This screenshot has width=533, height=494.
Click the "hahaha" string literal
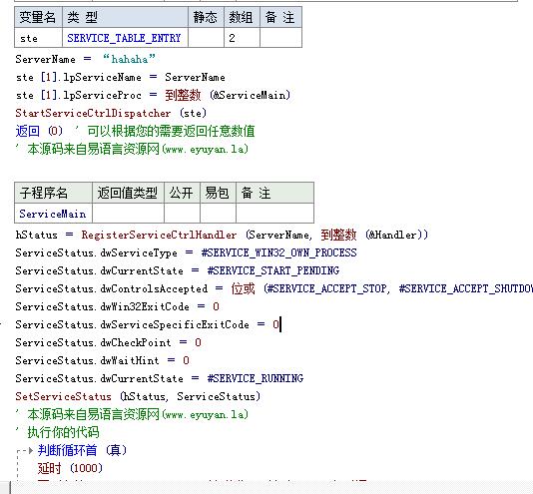click(x=129, y=59)
